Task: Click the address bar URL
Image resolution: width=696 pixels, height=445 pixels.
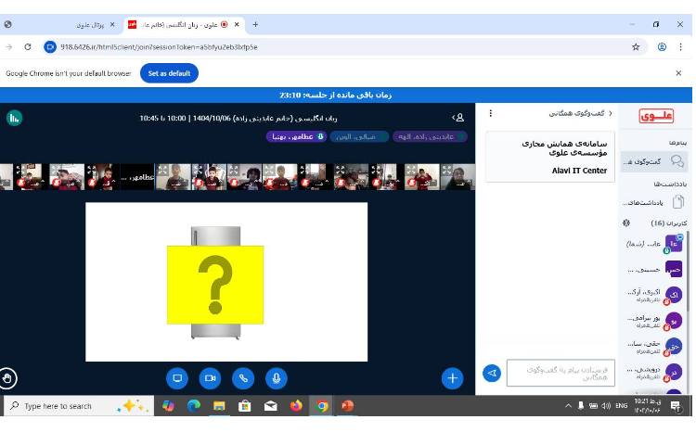Action: coord(159,47)
